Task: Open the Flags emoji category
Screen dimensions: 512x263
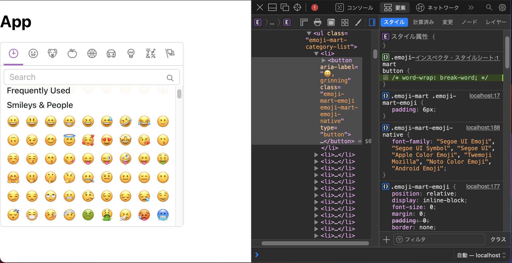Action: coord(170,54)
